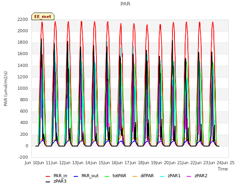
Task: Select totPAR legend label
Action: tap(119, 176)
